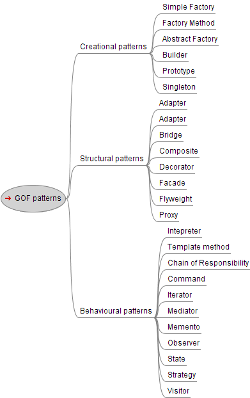Click the Simple Factory node

[x=189, y=7]
